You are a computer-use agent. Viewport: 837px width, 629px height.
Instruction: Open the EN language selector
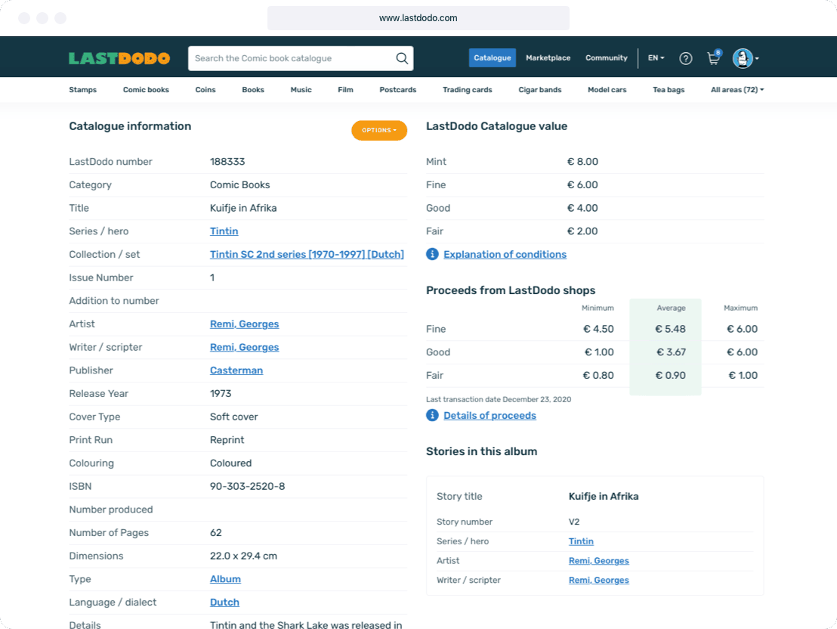[656, 58]
